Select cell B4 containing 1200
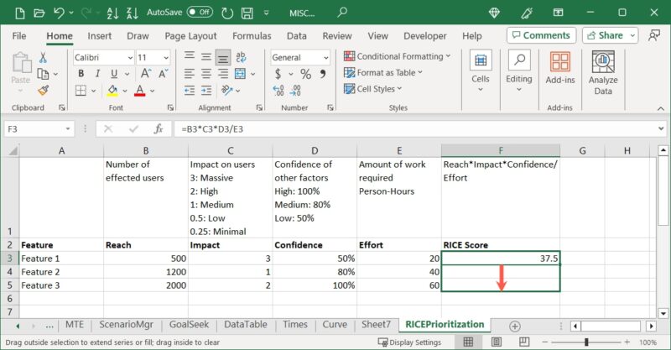Viewport: 671px width, 350px height. point(145,272)
